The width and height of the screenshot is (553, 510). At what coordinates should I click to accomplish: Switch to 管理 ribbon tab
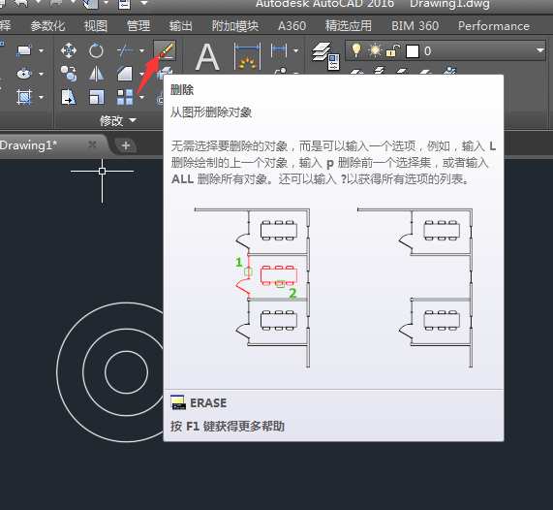tap(138, 26)
